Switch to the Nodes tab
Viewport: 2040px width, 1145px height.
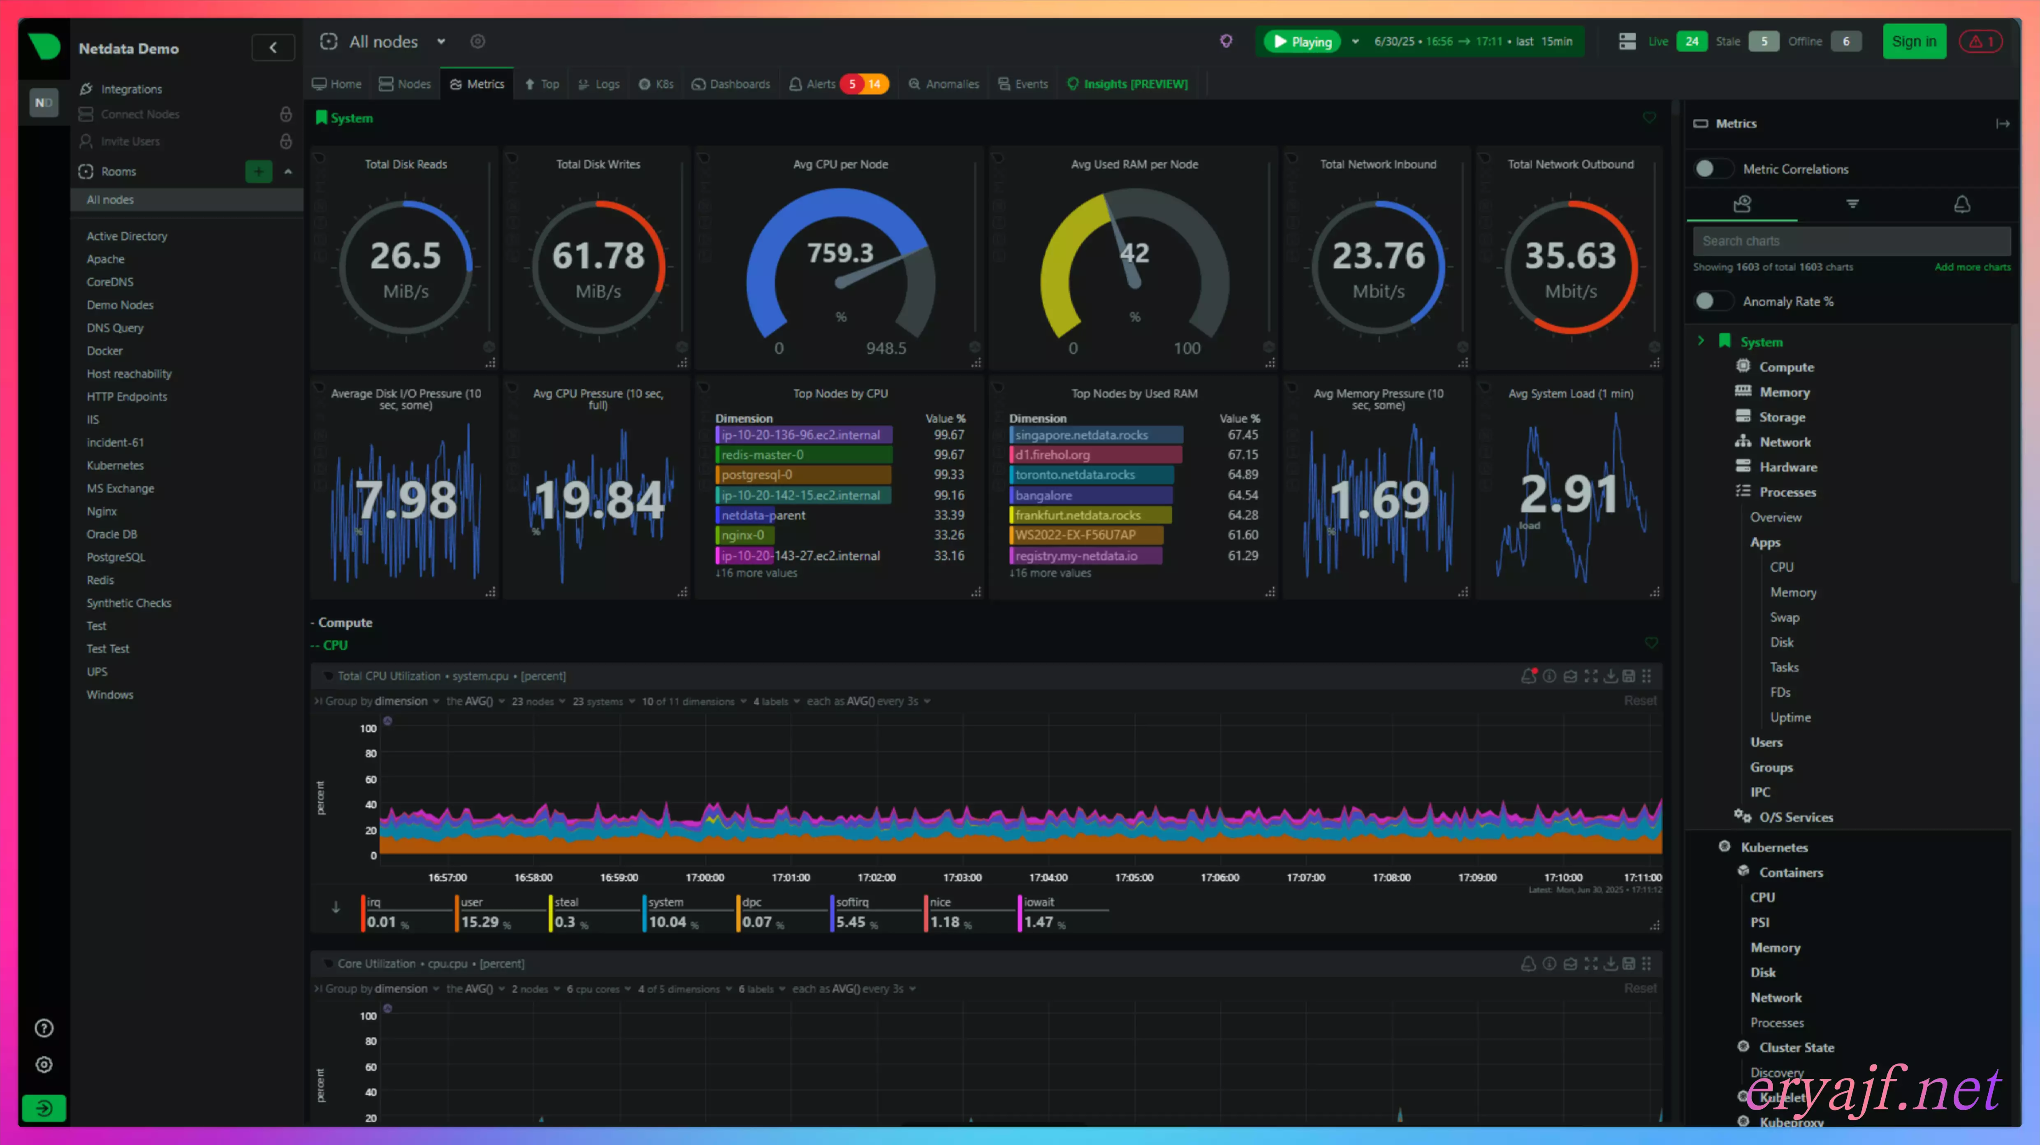tap(405, 84)
